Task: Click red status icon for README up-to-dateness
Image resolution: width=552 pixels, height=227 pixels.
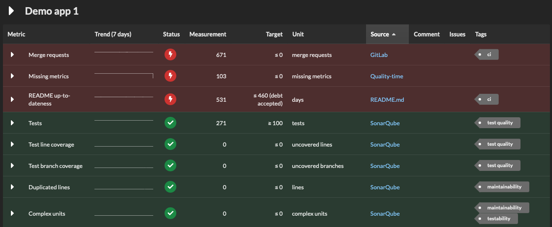Action: pyautogui.click(x=170, y=99)
